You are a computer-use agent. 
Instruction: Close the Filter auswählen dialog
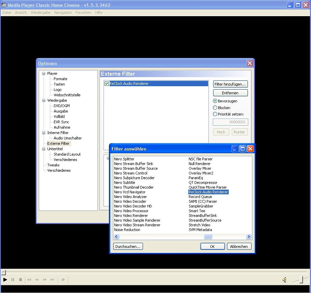point(250,149)
